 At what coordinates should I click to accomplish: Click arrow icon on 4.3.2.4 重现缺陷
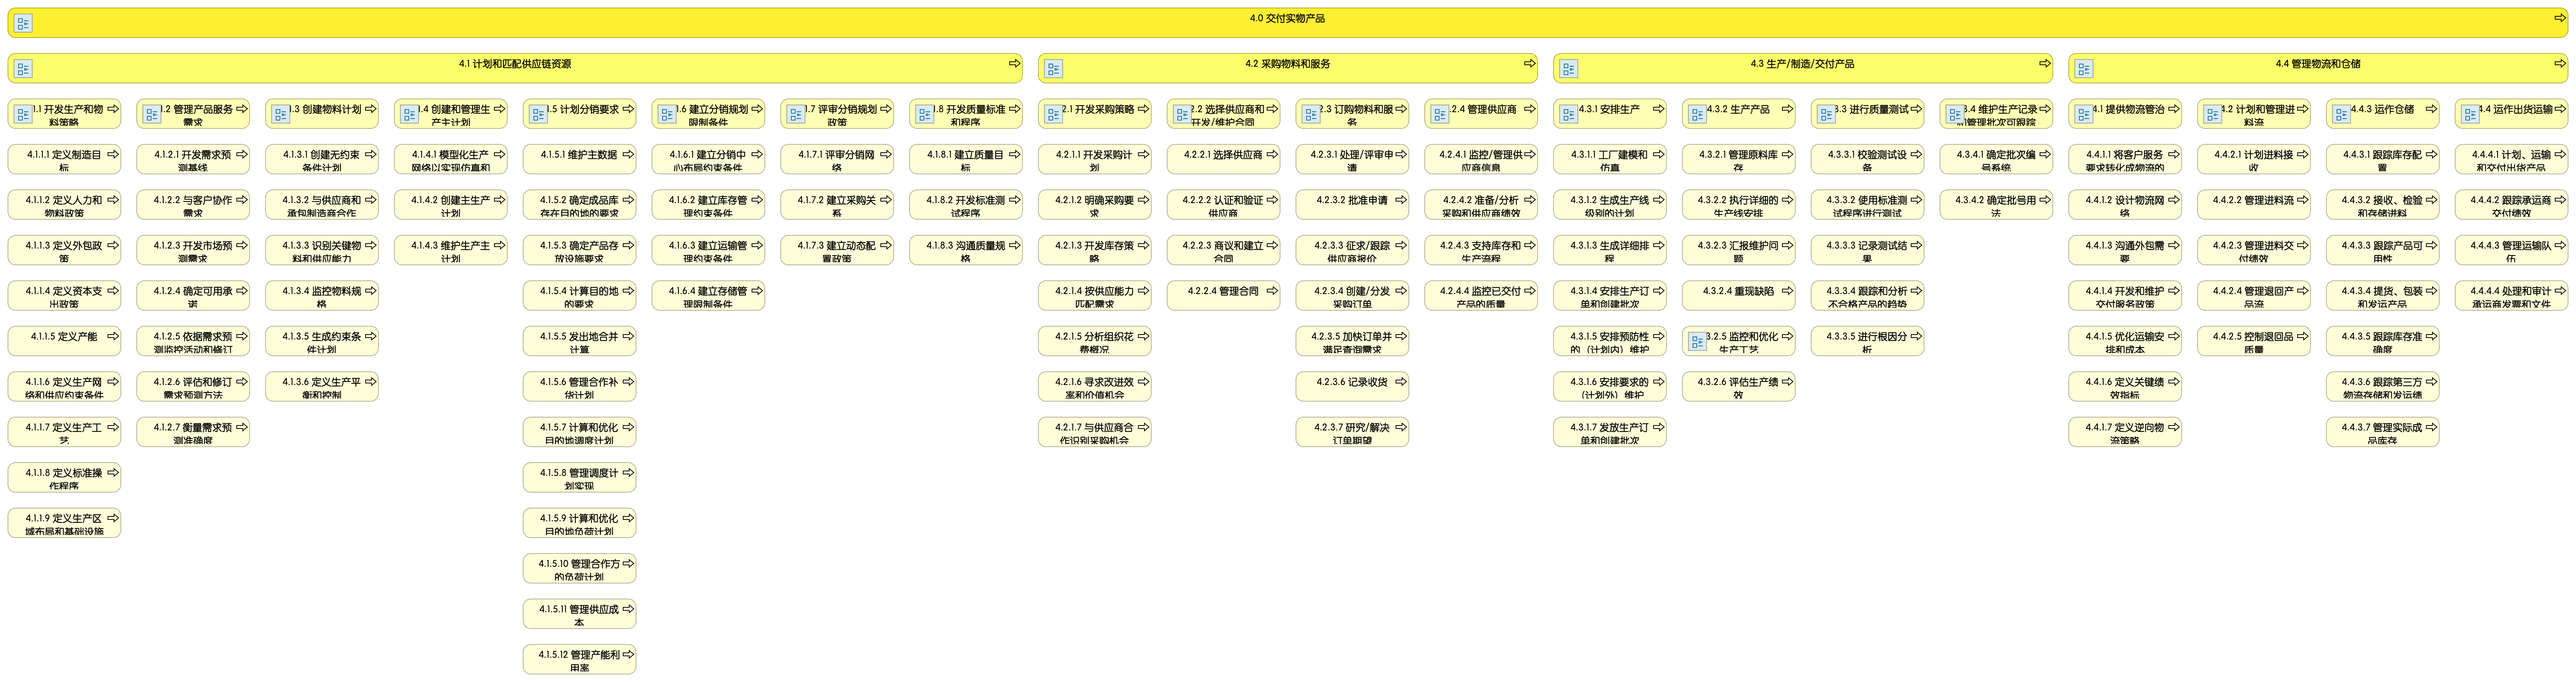(1787, 291)
